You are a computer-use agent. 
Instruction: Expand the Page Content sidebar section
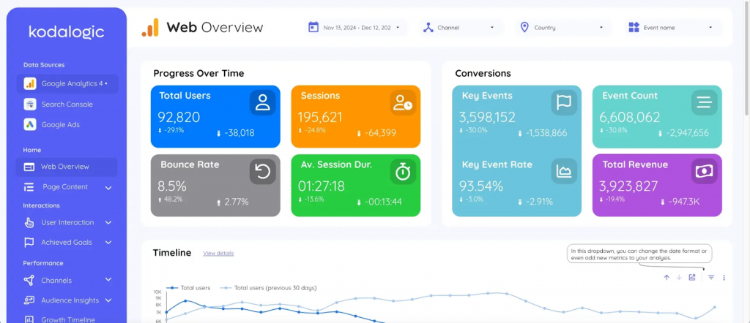pyautogui.click(x=108, y=188)
